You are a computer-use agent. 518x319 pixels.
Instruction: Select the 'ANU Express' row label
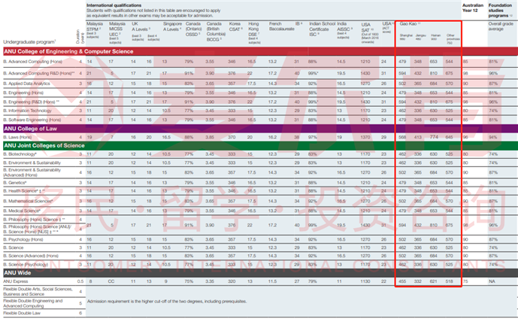pos(16,281)
